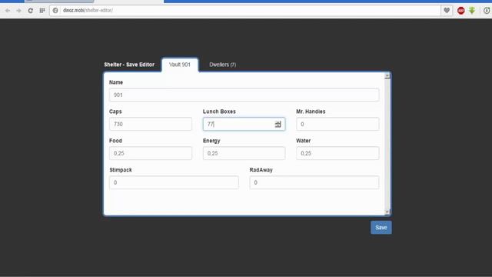Edit the Caps field with 730

(151, 124)
